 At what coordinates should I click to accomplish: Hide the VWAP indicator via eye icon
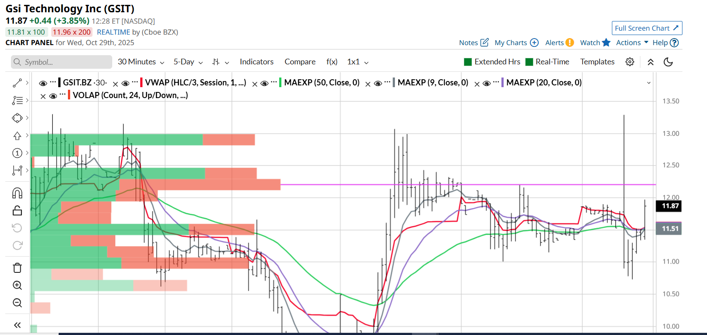125,83
